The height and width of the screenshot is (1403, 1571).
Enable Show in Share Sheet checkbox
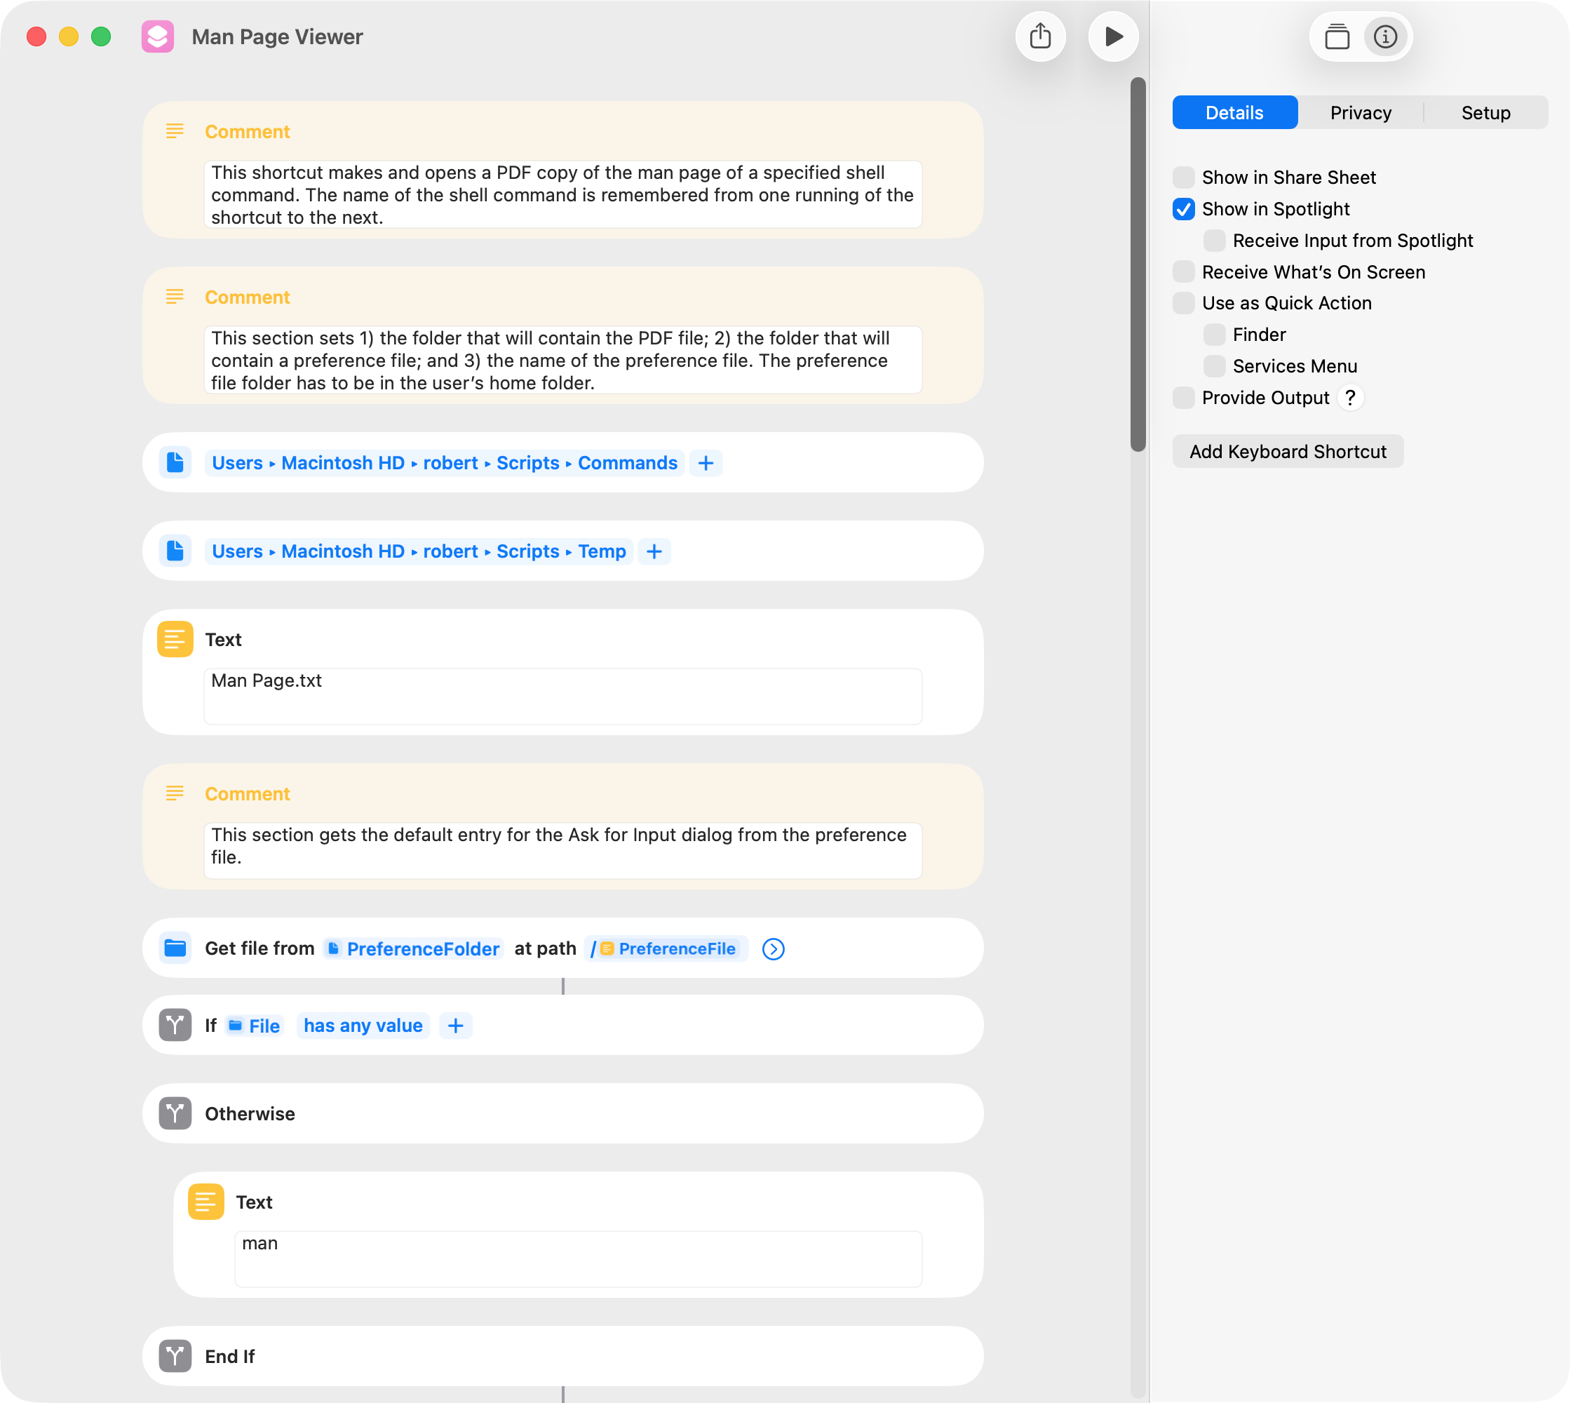(1183, 177)
